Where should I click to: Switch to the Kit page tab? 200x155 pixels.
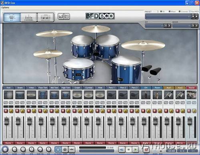coord(12,17)
